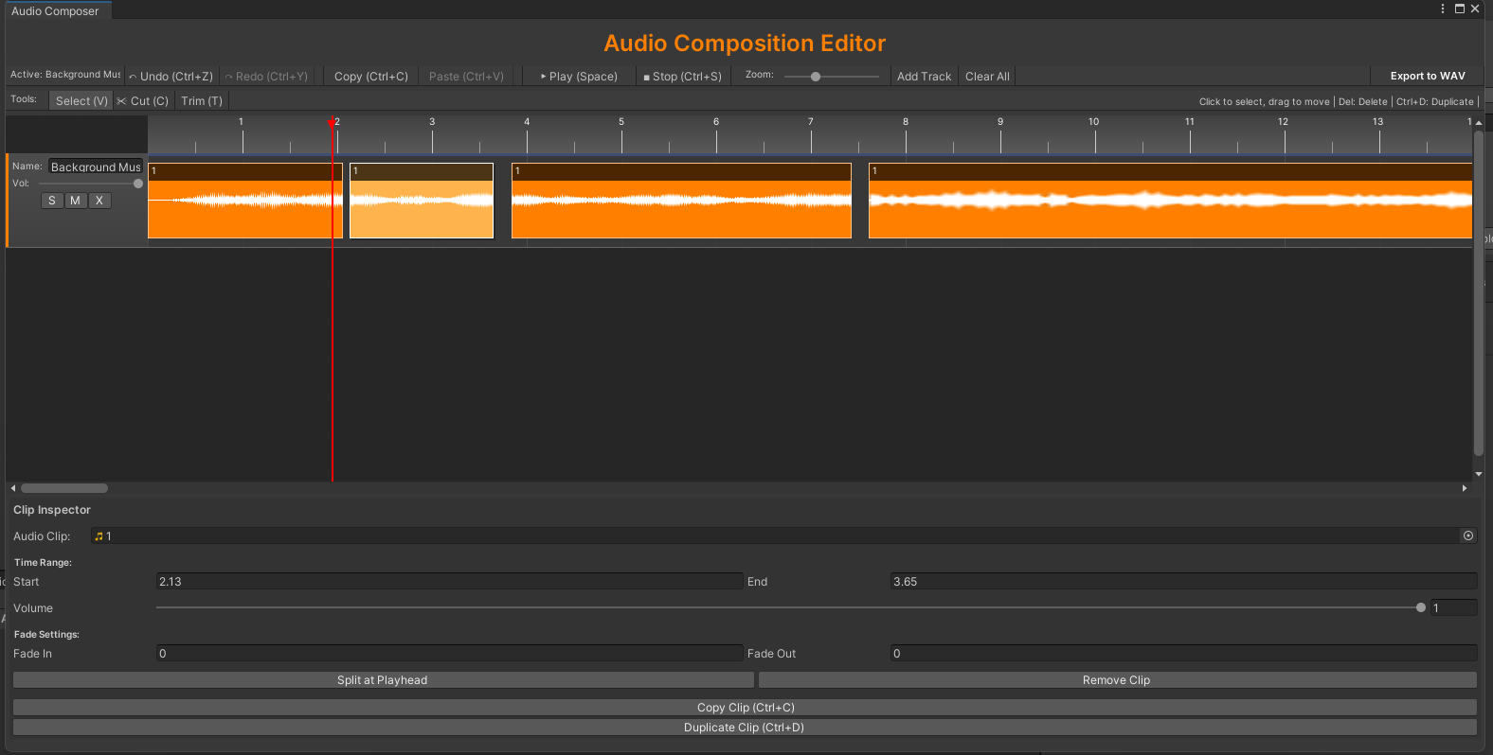Click Paste (Ctrl+V) in the toolbar
Viewport: 1493px width, 755px height.
466,77
